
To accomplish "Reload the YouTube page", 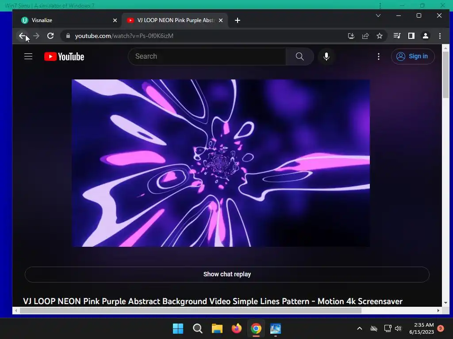I will (50, 36).
